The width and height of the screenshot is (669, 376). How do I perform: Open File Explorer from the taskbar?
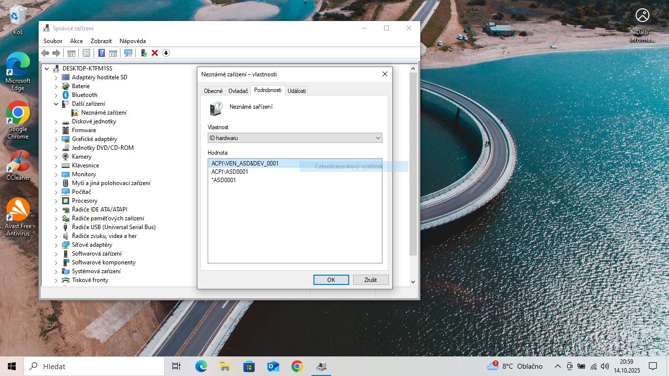225,366
